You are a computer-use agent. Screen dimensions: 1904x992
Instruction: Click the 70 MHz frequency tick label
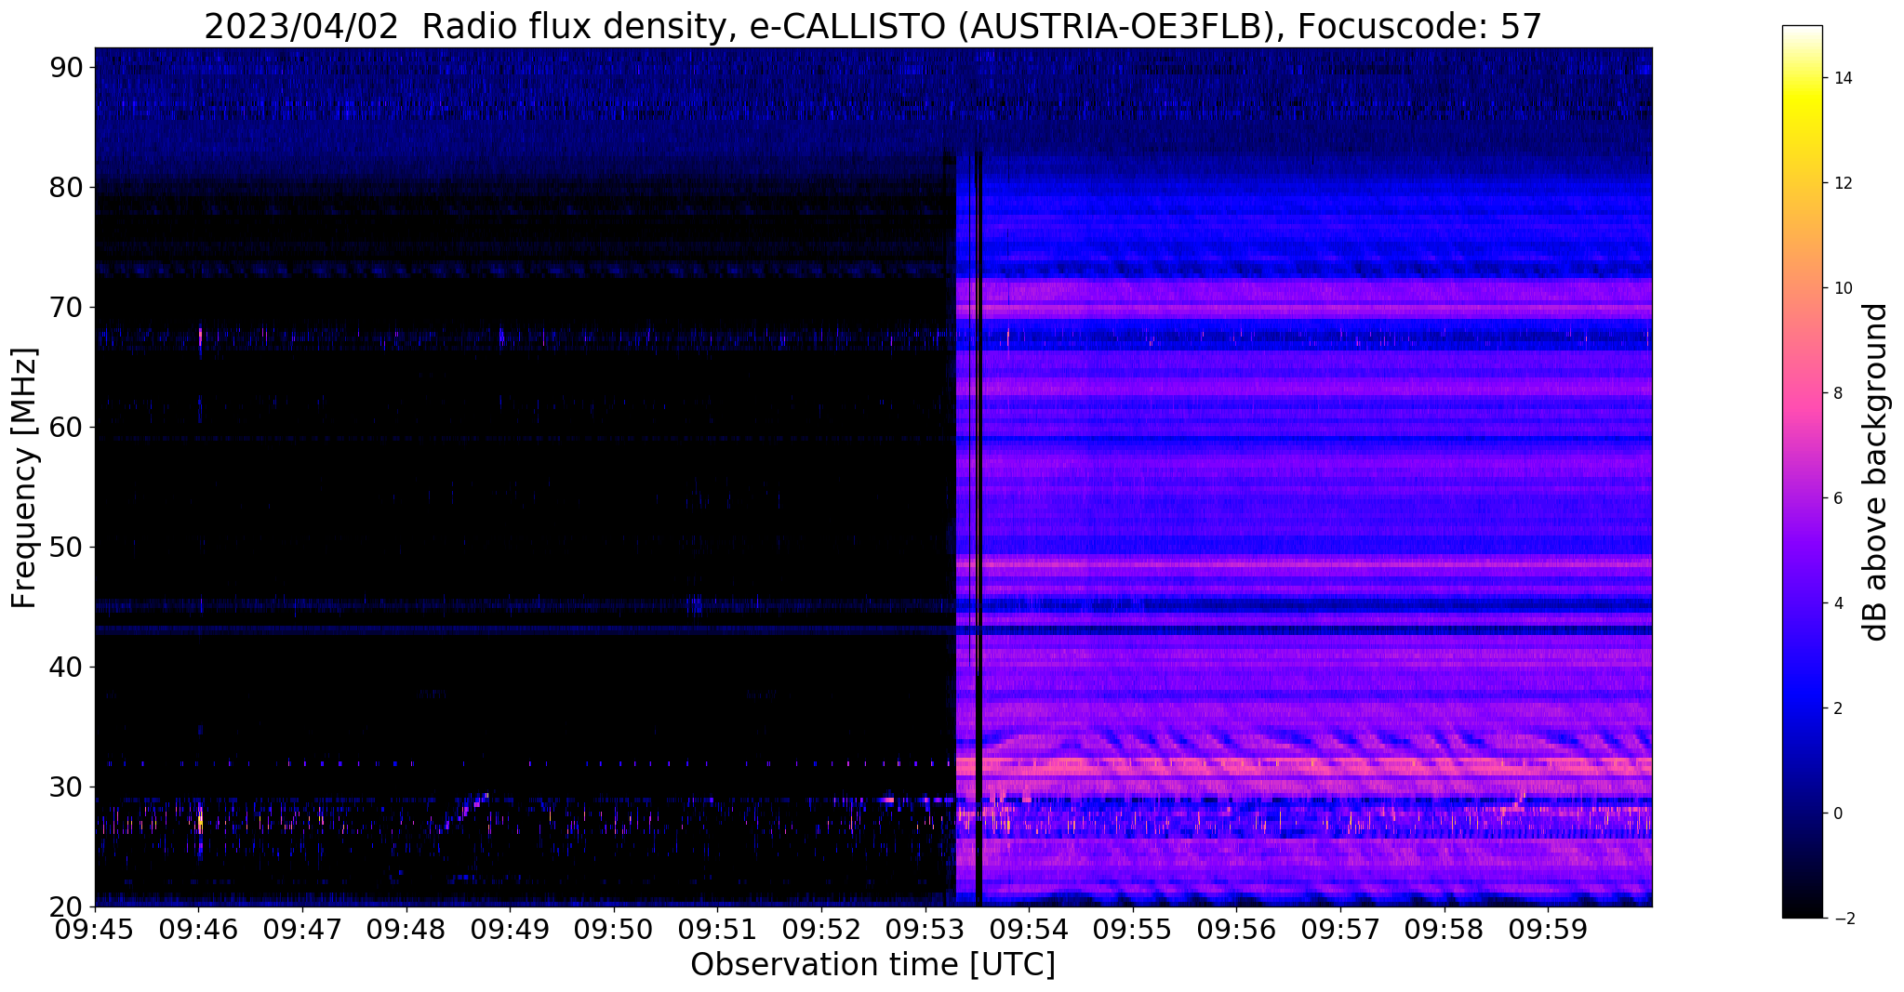pyautogui.click(x=66, y=307)
